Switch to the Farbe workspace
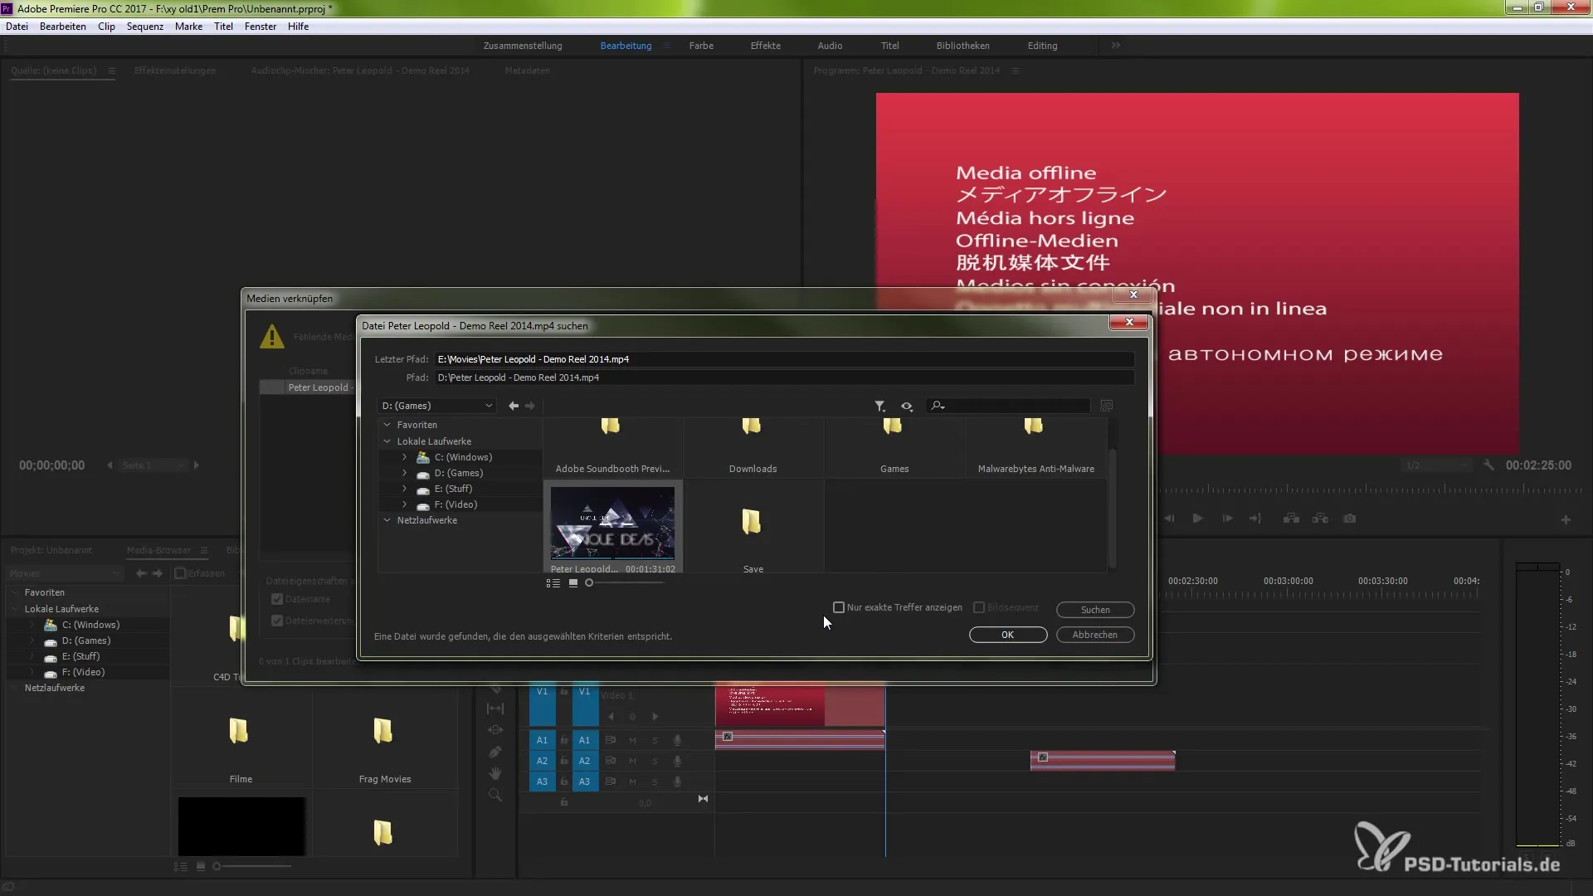The width and height of the screenshot is (1593, 896). [x=701, y=46]
